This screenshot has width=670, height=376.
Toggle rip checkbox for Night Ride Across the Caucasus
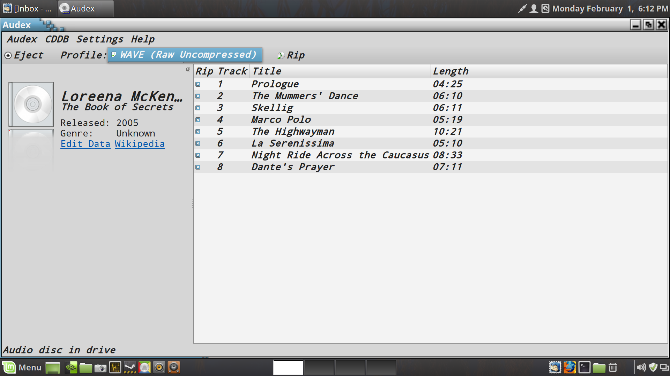pos(198,155)
